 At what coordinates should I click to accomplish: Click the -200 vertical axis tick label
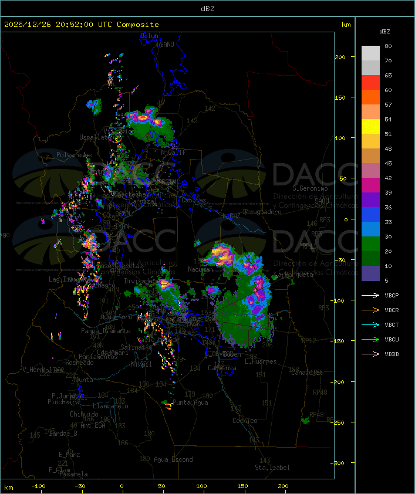(339, 382)
